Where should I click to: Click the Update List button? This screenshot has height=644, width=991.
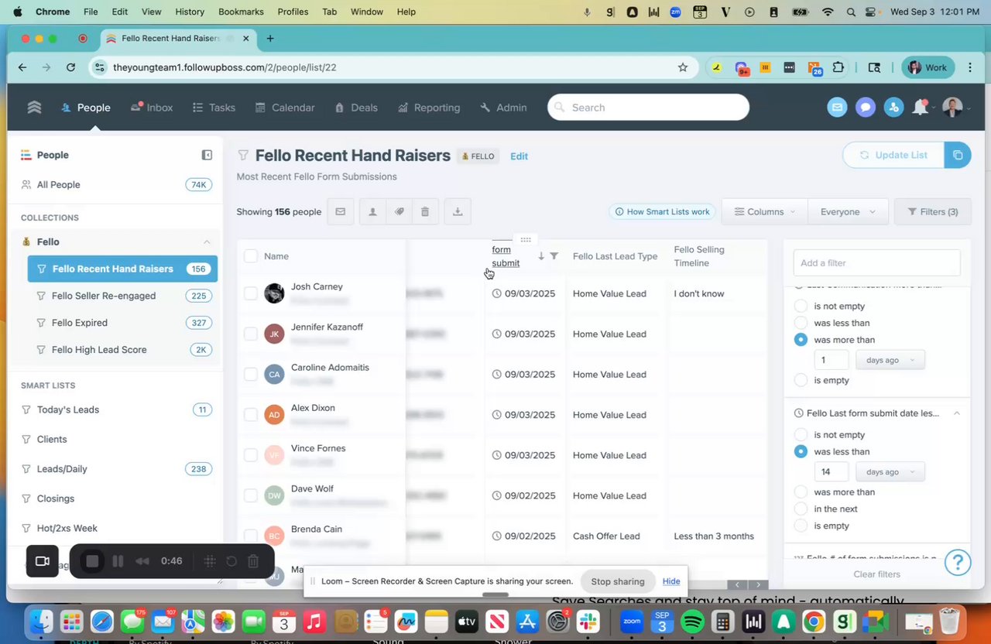(x=893, y=155)
